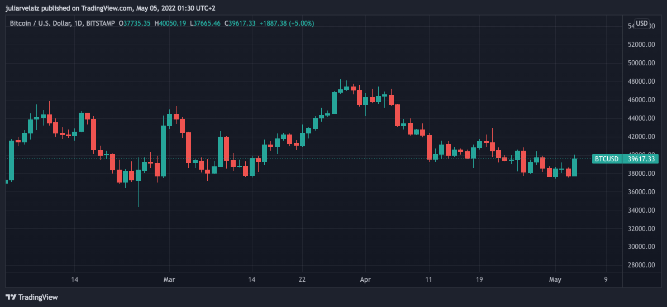667x307 pixels.
Task: Click the 'Mar' date axis label
Action: point(170,279)
